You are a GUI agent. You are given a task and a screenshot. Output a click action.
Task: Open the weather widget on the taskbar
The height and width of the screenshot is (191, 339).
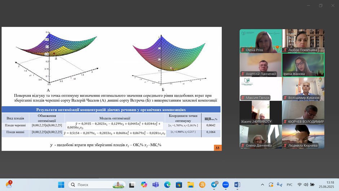tap(9, 184)
